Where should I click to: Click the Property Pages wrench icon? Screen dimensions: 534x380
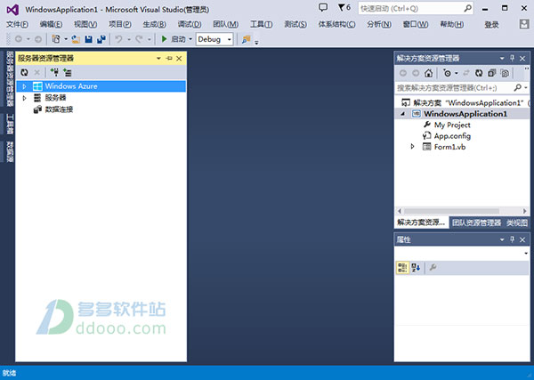[x=433, y=267]
